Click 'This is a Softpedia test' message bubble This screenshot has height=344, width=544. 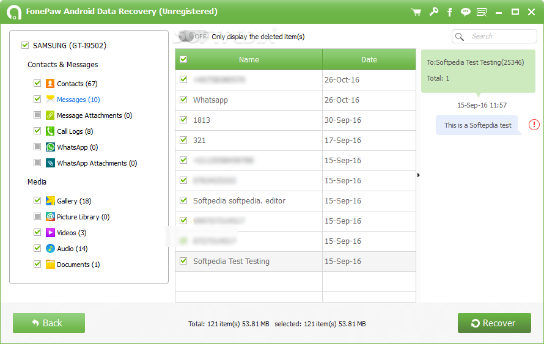tap(478, 125)
